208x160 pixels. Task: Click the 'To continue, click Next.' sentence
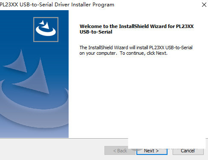click(x=144, y=53)
